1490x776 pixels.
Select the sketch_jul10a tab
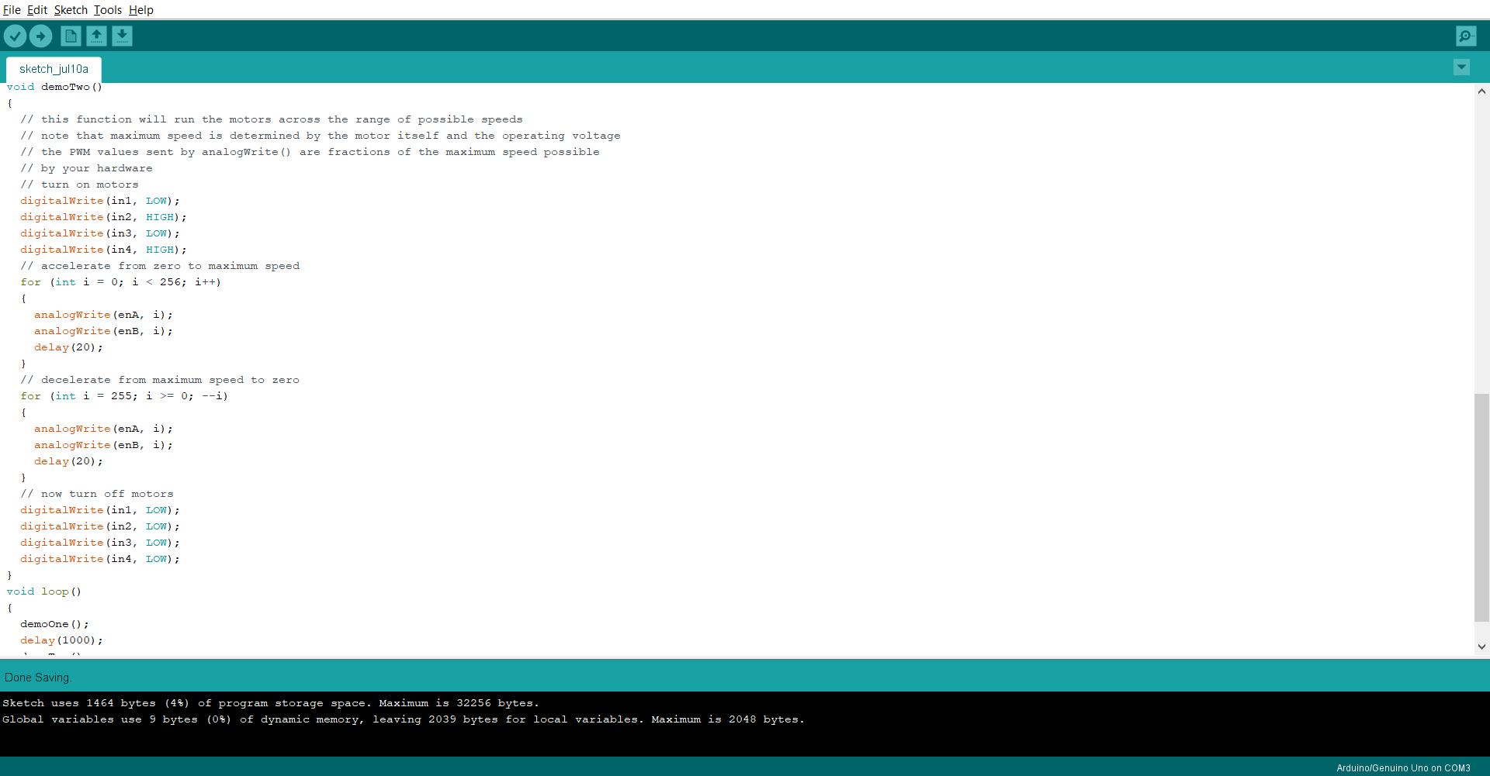pos(54,69)
